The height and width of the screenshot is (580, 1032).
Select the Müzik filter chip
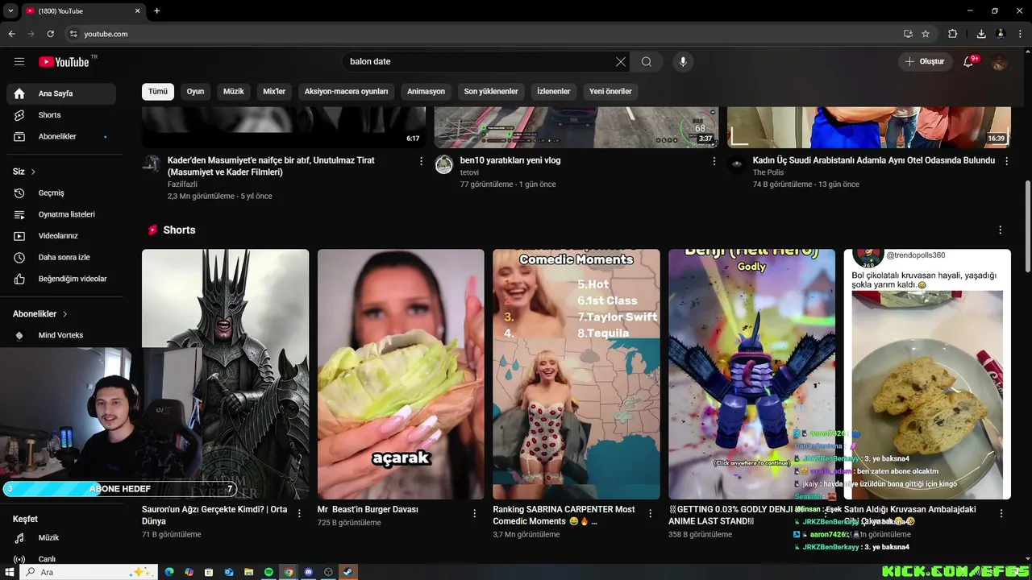(x=234, y=91)
